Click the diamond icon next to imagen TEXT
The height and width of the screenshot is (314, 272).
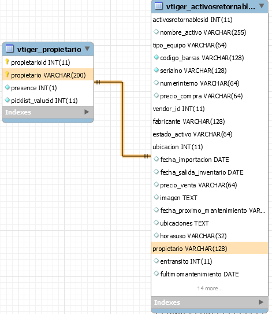pos(156,197)
